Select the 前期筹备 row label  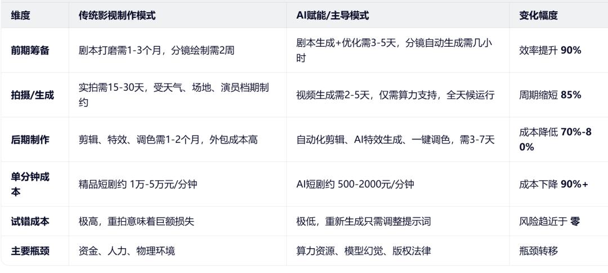click(x=30, y=50)
